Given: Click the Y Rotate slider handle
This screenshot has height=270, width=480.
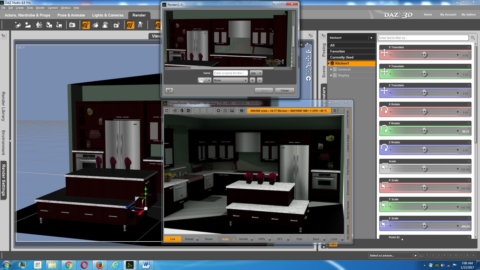Looking at the screenshot, I should [424, 130].
